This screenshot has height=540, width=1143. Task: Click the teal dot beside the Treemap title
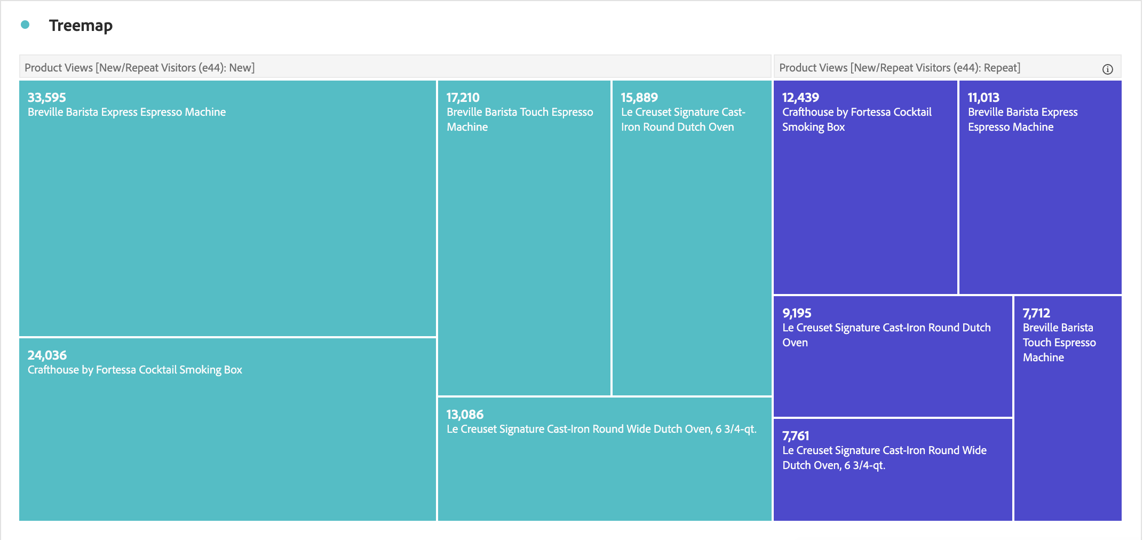(x=25, y=25)
